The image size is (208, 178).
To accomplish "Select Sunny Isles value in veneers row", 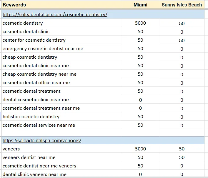I will point(182,149).
